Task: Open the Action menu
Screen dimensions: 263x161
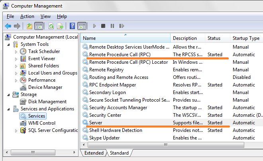Action: click(27, 16)
